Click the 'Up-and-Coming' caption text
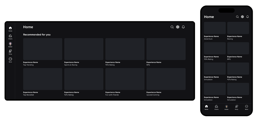Screen dimensions: 258x123 [x=153, y=95]
